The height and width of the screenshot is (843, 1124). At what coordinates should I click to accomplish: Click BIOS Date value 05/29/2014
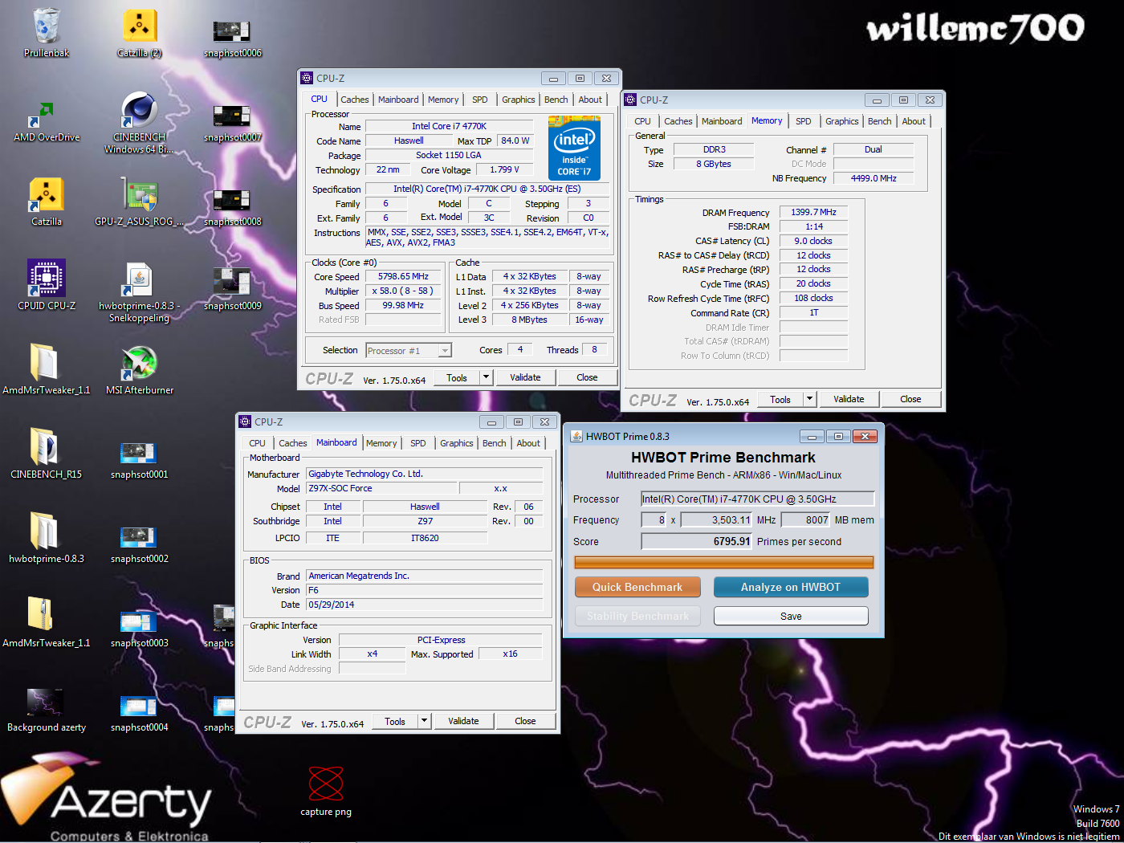tap(425, 605)
